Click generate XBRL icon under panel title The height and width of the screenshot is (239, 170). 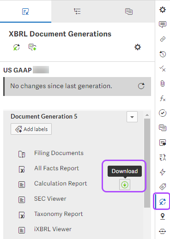17,47
